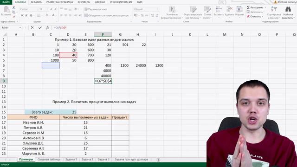Viewport: 297px width, 167px height.
Task: Open 'Найти и выделить' menu
Action: (x=288, y=13)
